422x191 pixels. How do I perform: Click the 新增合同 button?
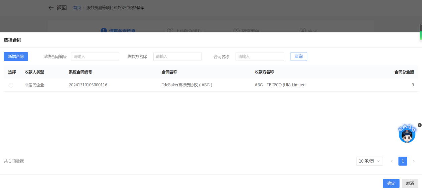tap(16, 57)
